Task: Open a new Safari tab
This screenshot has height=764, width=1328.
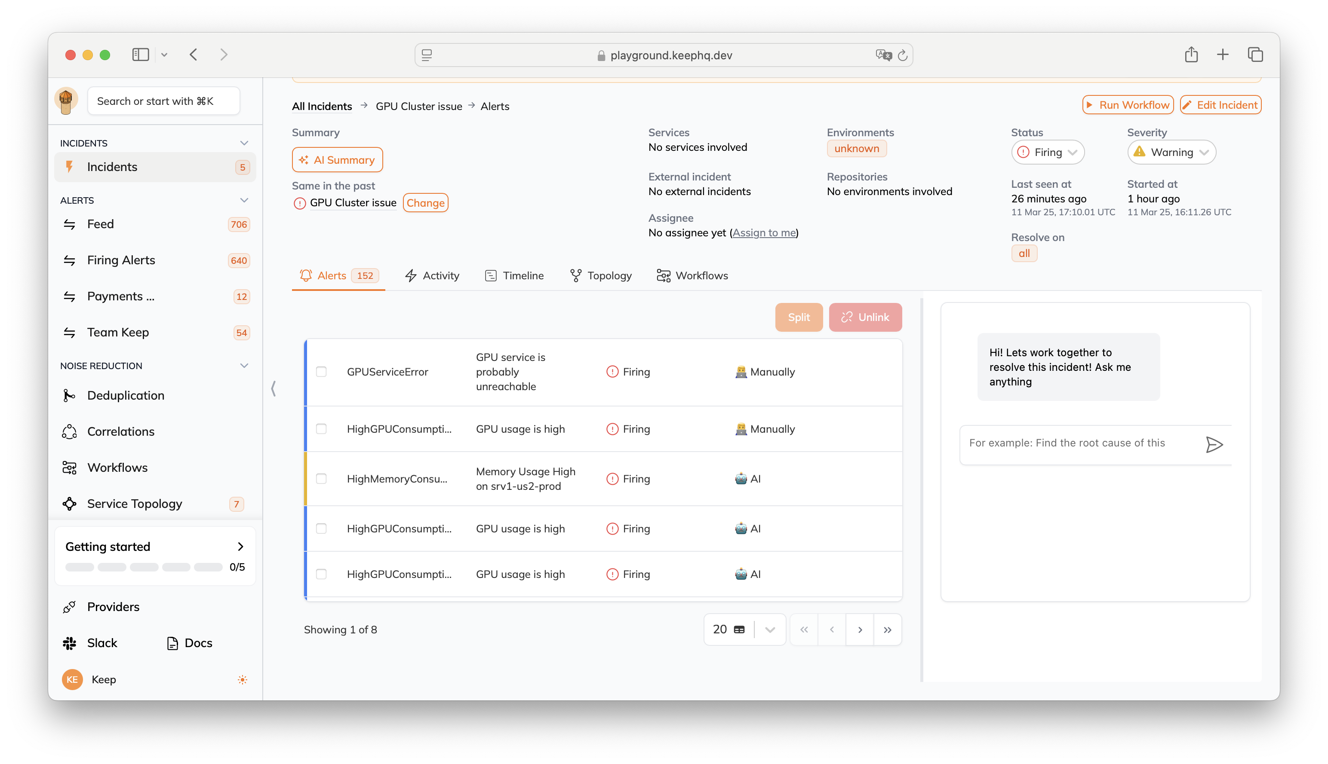Action: click(x=1223, y=55)
